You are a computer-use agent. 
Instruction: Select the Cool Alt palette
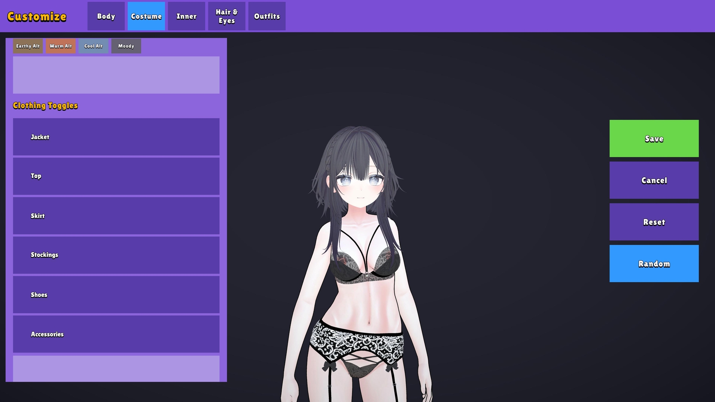93,46
